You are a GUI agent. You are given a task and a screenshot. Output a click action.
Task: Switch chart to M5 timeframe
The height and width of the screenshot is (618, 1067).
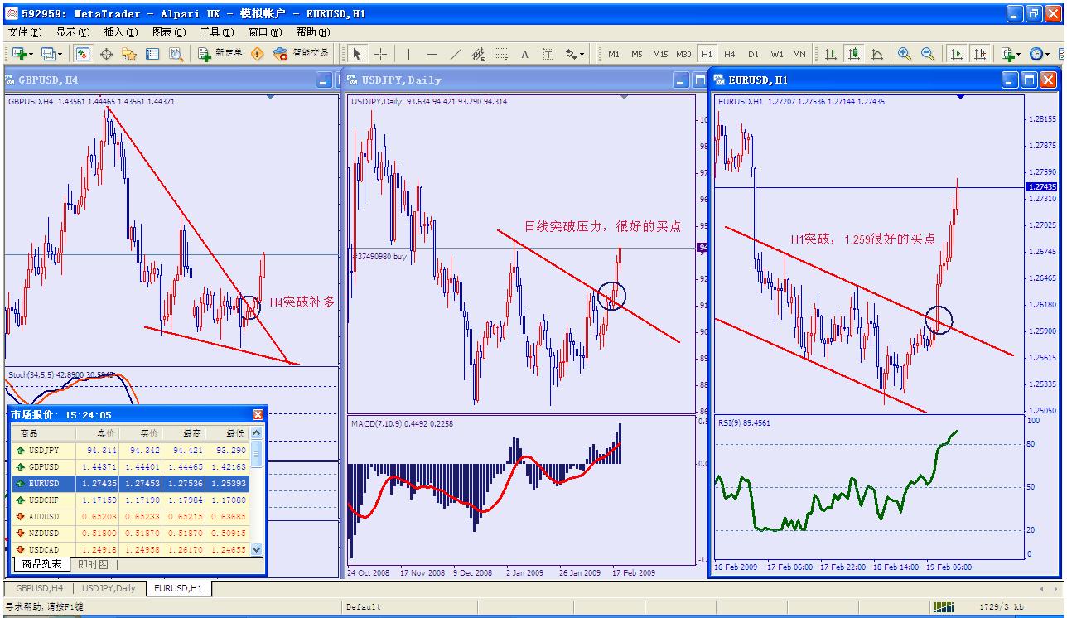point(636,54)
